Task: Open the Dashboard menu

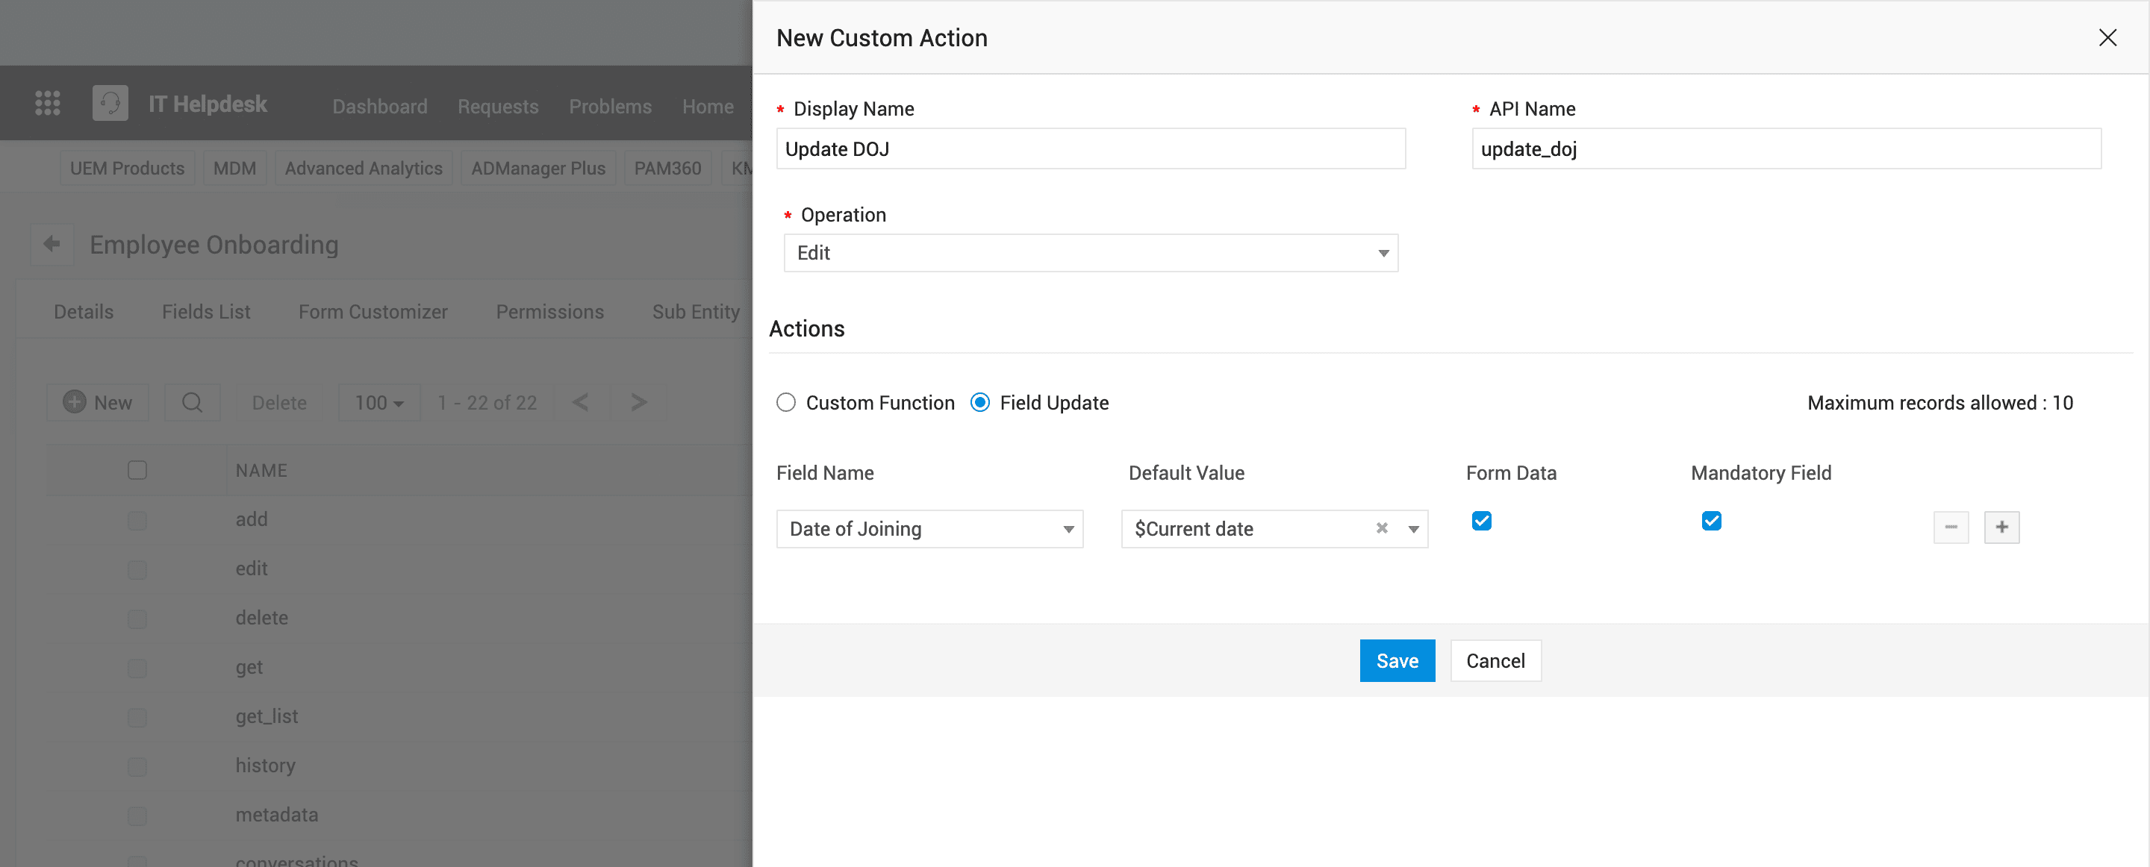Action: pos(380,106)
